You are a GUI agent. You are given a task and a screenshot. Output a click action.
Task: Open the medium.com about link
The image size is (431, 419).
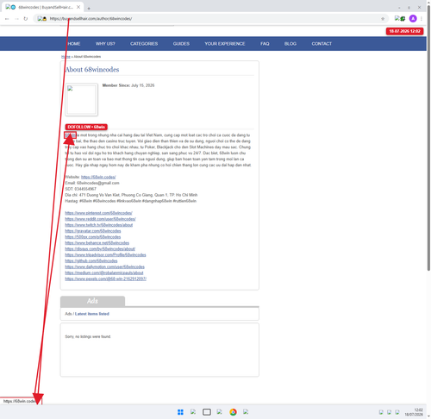(x=104, y=273)
